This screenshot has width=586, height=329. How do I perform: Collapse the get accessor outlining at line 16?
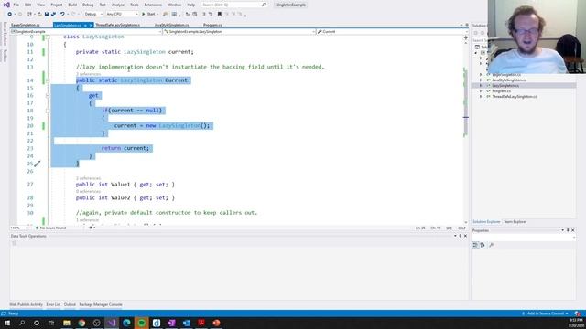(x=48, y=95)
